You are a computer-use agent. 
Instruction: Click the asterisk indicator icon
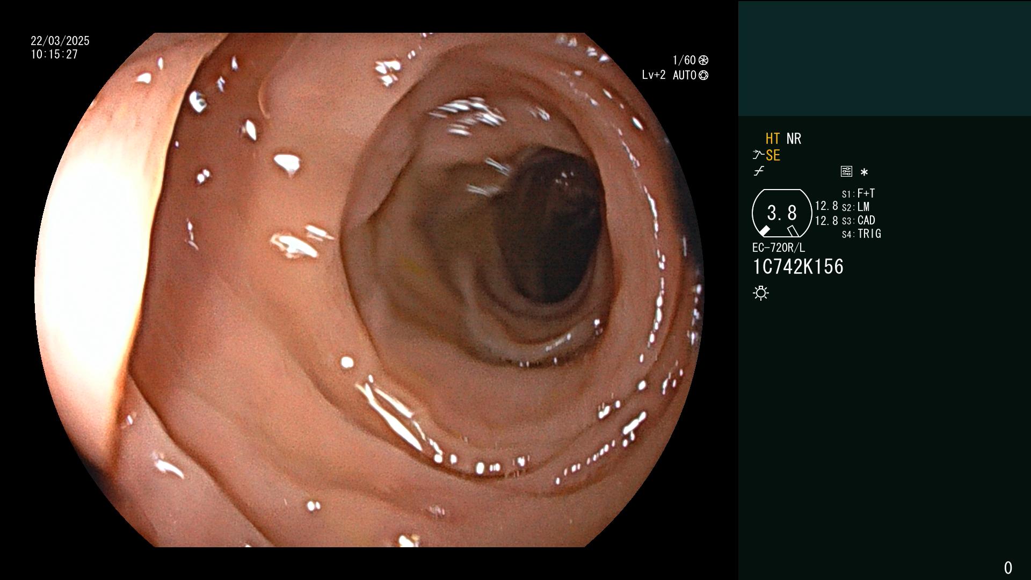tap(864, 172)
